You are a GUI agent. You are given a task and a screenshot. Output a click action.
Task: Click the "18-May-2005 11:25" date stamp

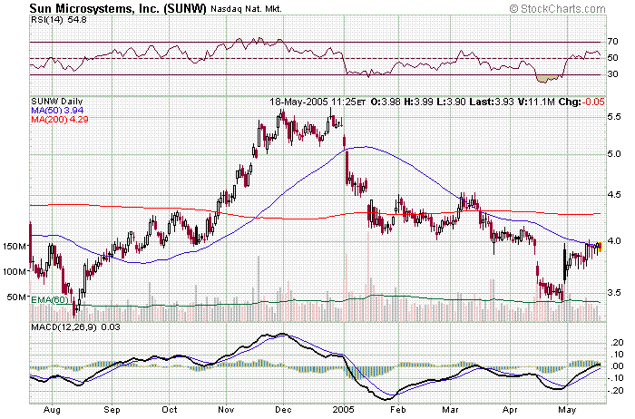pos(313,102)
